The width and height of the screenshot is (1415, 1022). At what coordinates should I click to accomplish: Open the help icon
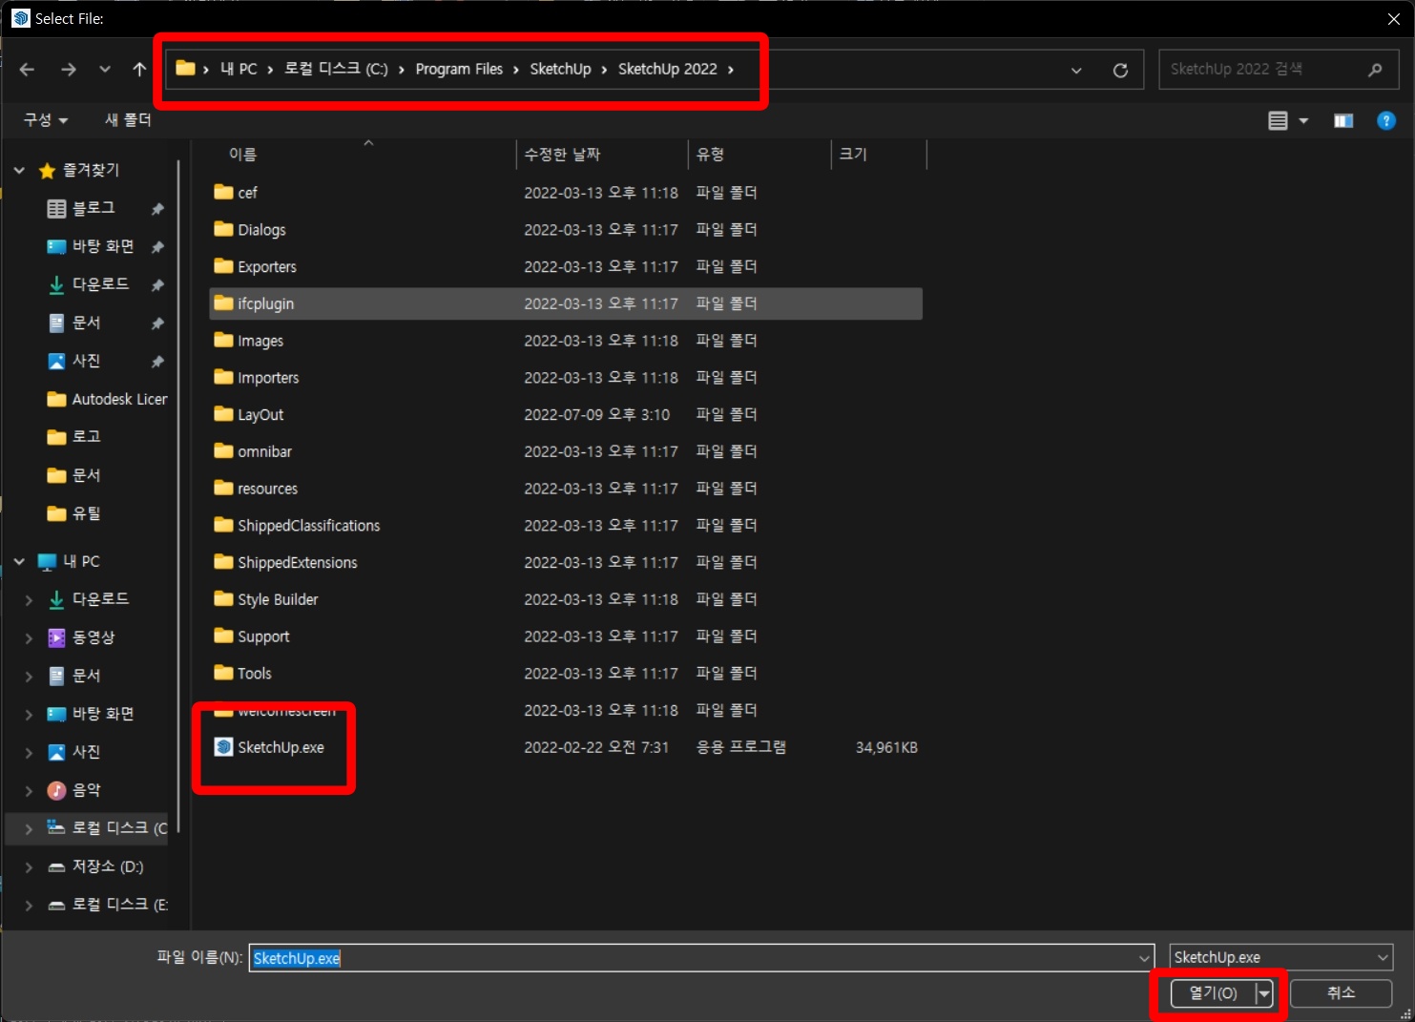(x=1386, y=120)
